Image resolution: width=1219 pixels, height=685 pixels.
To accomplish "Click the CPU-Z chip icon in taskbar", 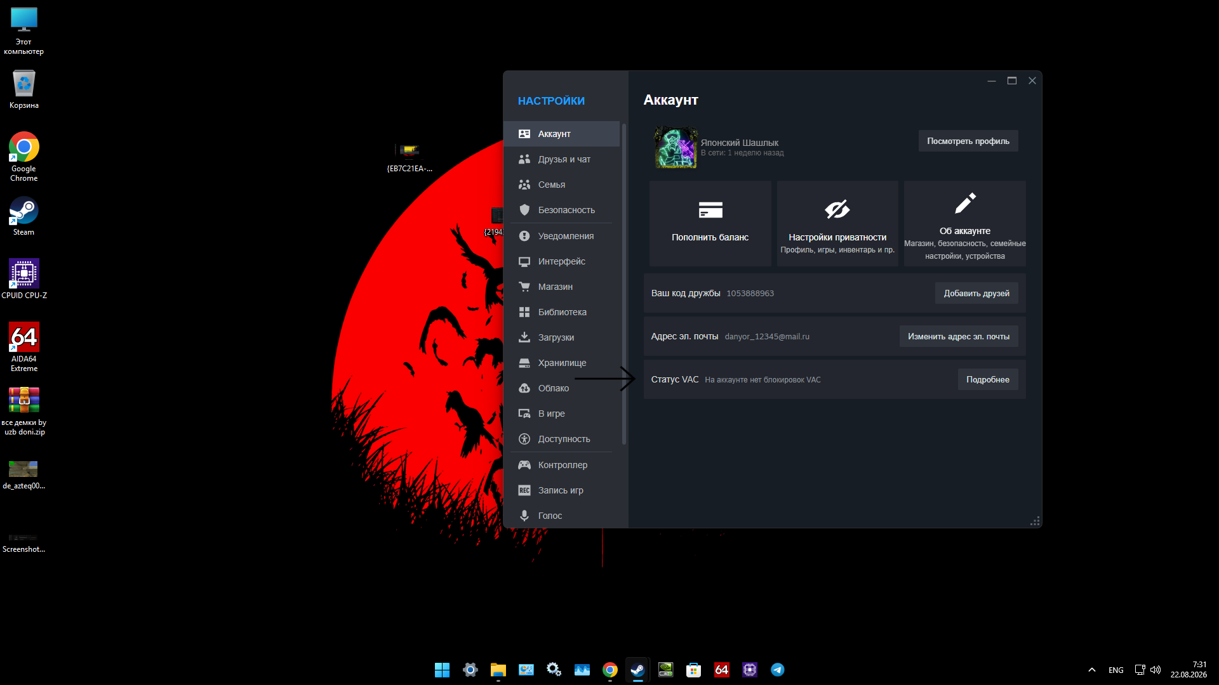I will coord(750,670).
